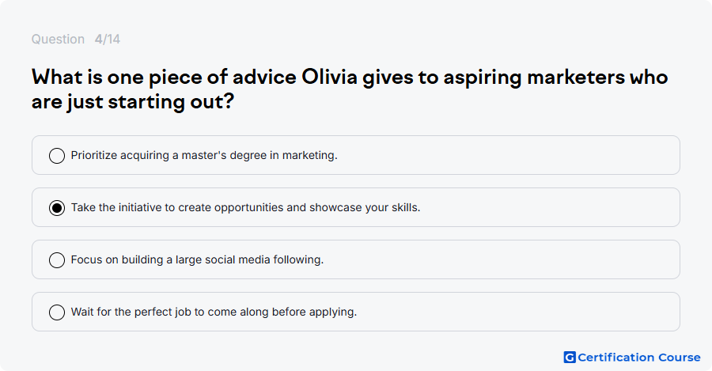
Task: Click the blue G logo icon
Action: (570, 358)
